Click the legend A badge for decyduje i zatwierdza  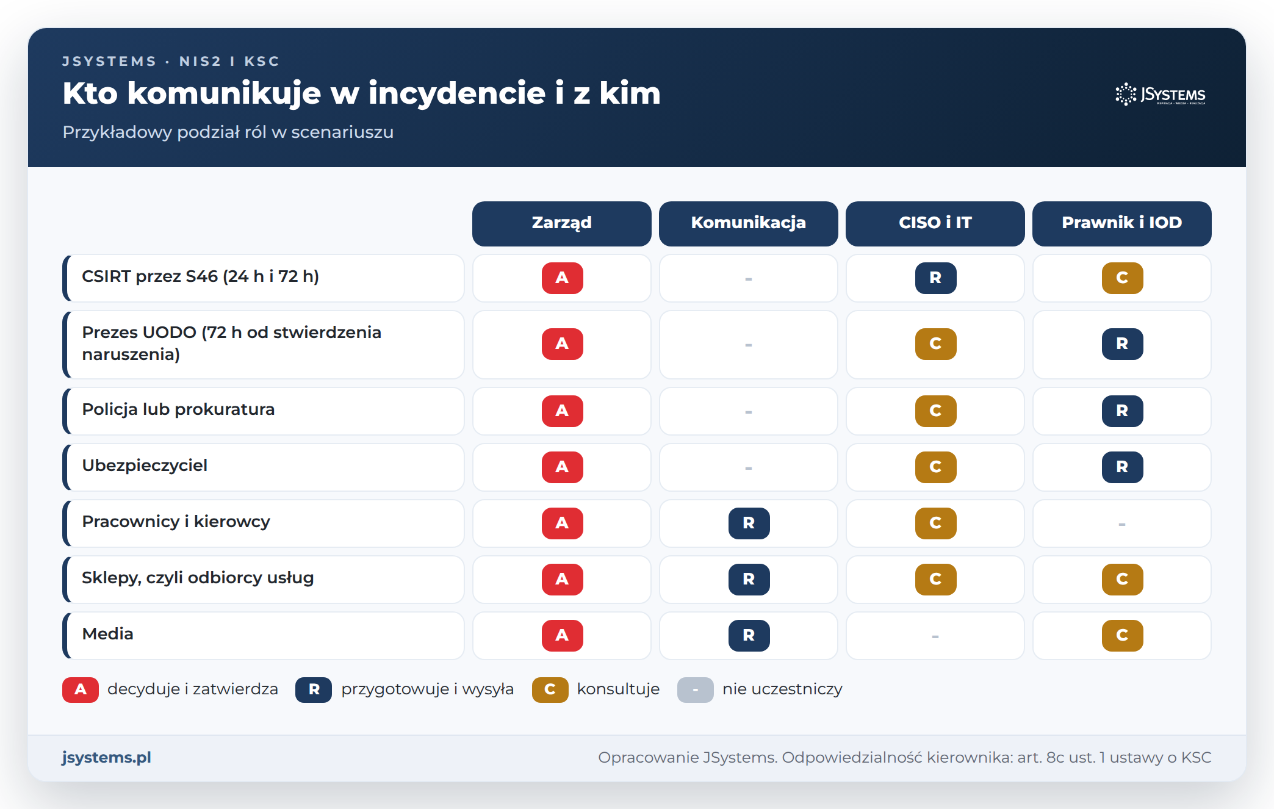81,690
